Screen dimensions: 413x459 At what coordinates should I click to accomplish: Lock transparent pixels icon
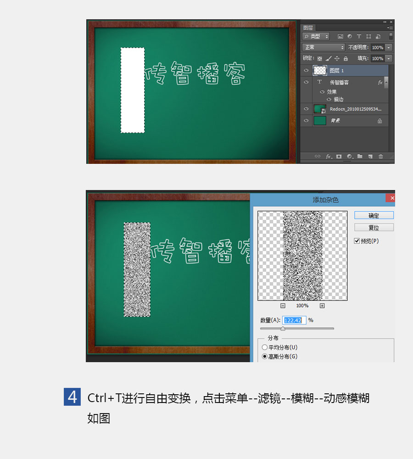(x=320, y=59)
